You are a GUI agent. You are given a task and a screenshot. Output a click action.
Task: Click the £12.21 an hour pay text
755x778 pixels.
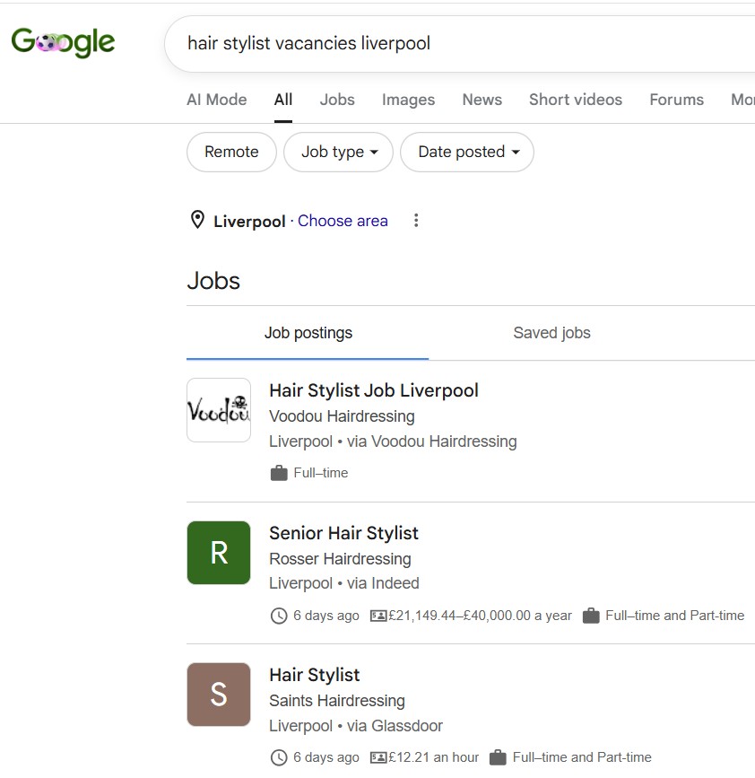pos(434,757)
